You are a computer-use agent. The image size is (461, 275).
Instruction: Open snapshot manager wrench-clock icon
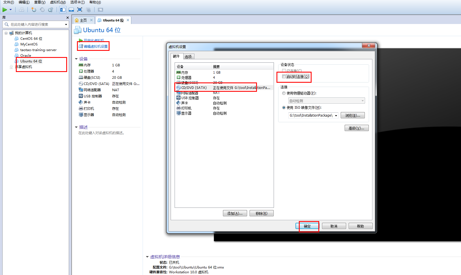coord(51,10)
